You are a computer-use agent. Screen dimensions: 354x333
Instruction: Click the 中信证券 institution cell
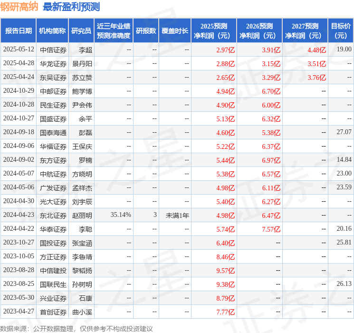53,50
